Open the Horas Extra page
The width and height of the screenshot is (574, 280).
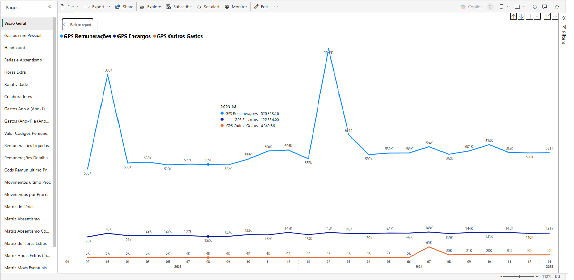(x=15, y=72)
